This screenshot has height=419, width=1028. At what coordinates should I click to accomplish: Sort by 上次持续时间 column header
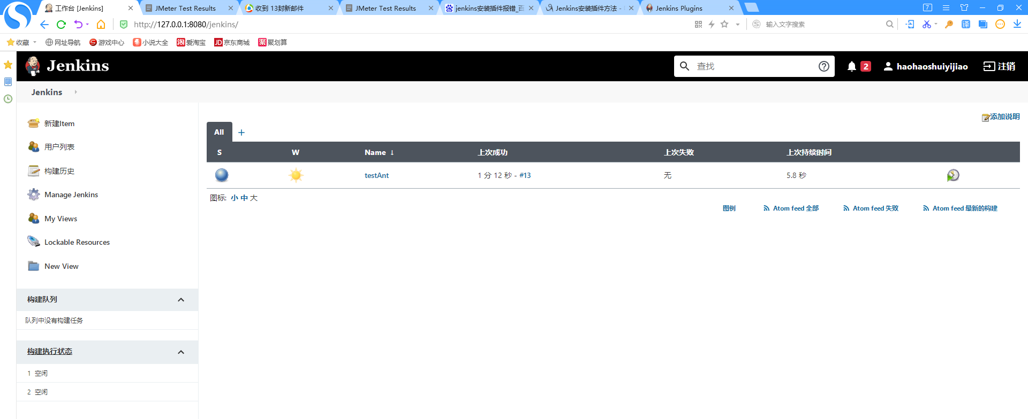(809, 152)
